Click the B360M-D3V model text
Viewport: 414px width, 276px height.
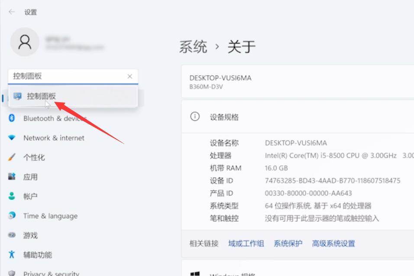tap(206, 87)
